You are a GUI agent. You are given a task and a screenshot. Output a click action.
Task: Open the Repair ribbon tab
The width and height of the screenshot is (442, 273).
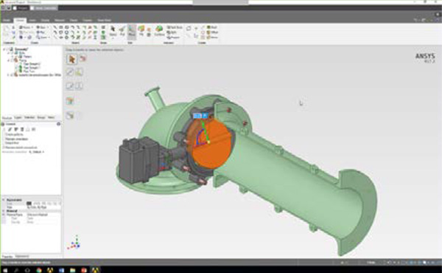[x=74, y=21]
